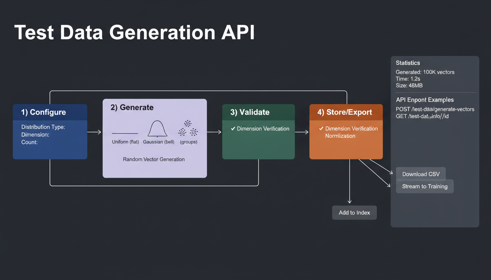Open the Random Vector Generation panel
This screenshot has height=280, width=491.
click(x=153, y=159)
